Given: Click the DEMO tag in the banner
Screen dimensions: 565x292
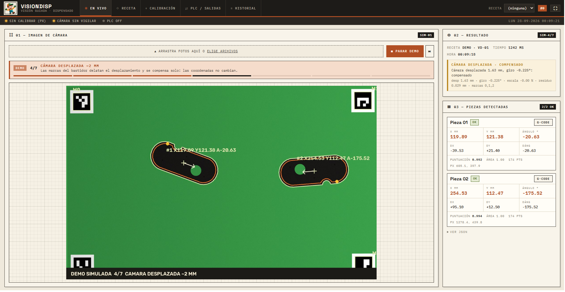Looking at the screenshot, I should [x=20, y=68].
